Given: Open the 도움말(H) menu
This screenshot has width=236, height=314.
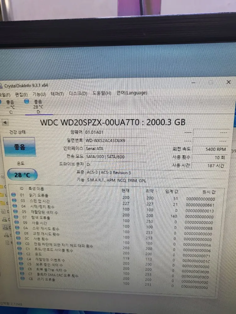Looking at the screenshot, I should (x=102, y=93).
